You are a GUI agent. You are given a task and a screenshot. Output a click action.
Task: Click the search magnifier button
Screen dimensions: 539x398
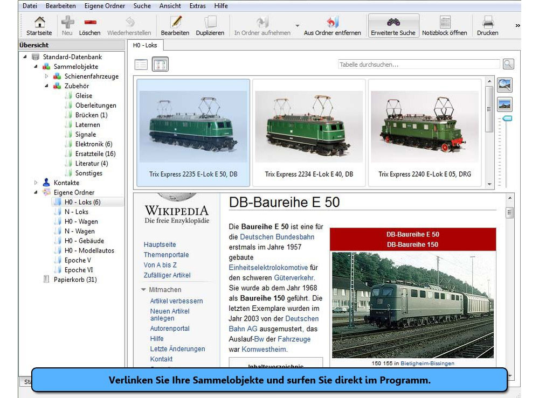(x=508, y=64)
